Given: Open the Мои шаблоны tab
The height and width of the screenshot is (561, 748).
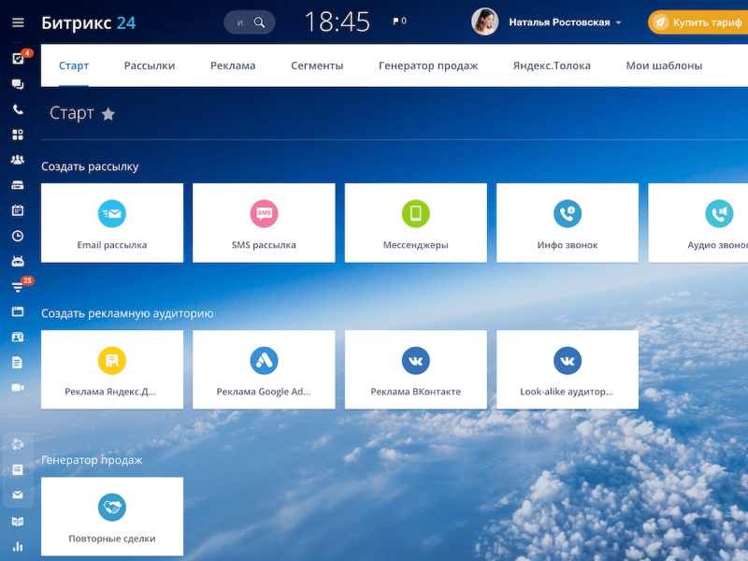Looking at the screenshot, I should (x=664, y=65).
